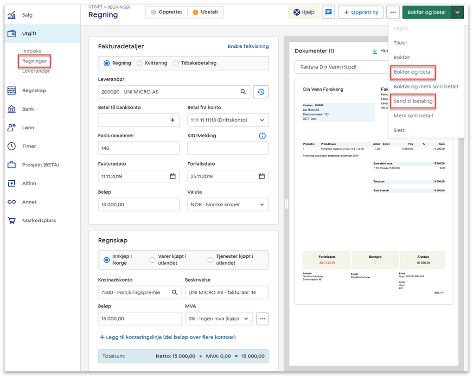Open the Forfallsdato calendar picker

pos(262,176)
